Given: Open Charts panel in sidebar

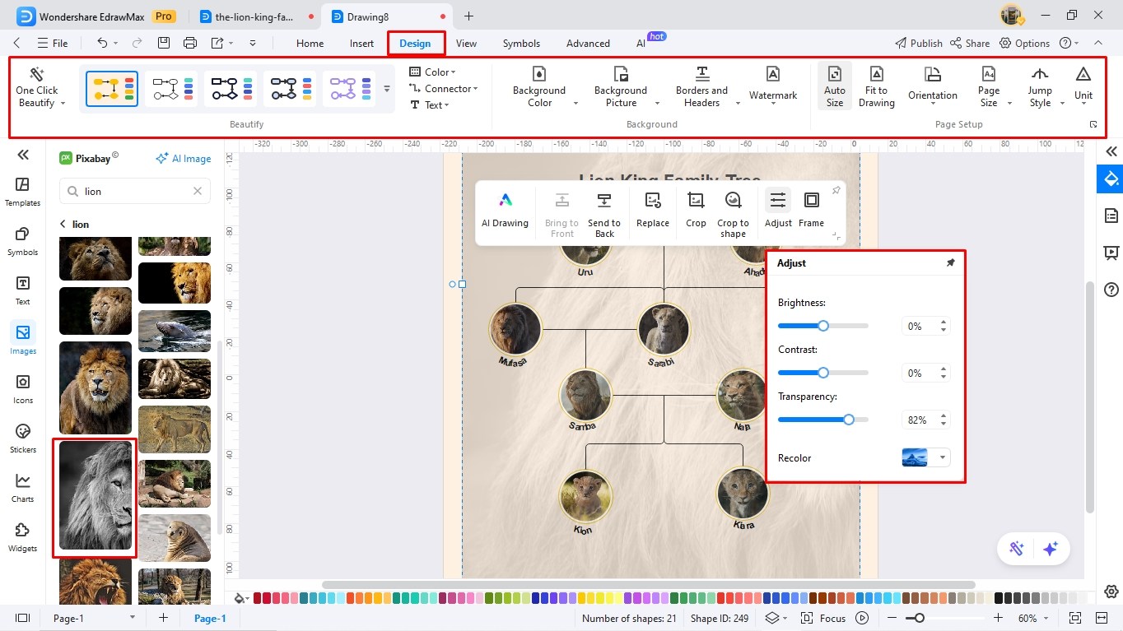Looking at the screenshot, I should pos(22,488).
